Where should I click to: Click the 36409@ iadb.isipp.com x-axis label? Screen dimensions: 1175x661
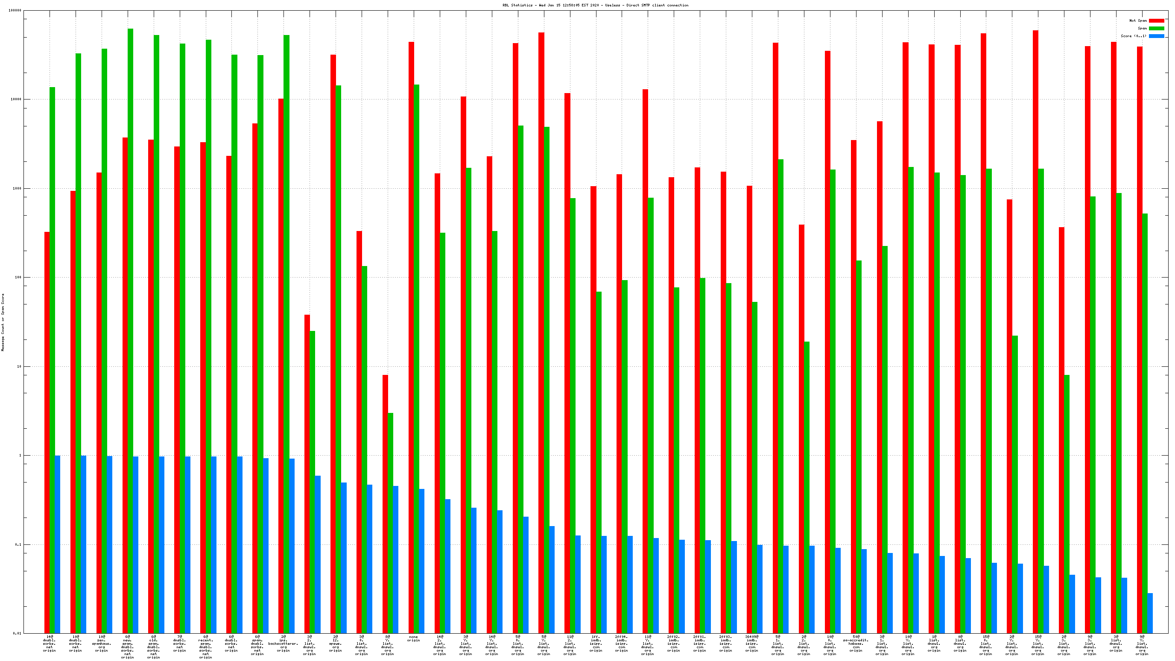[x=752, y=643]
